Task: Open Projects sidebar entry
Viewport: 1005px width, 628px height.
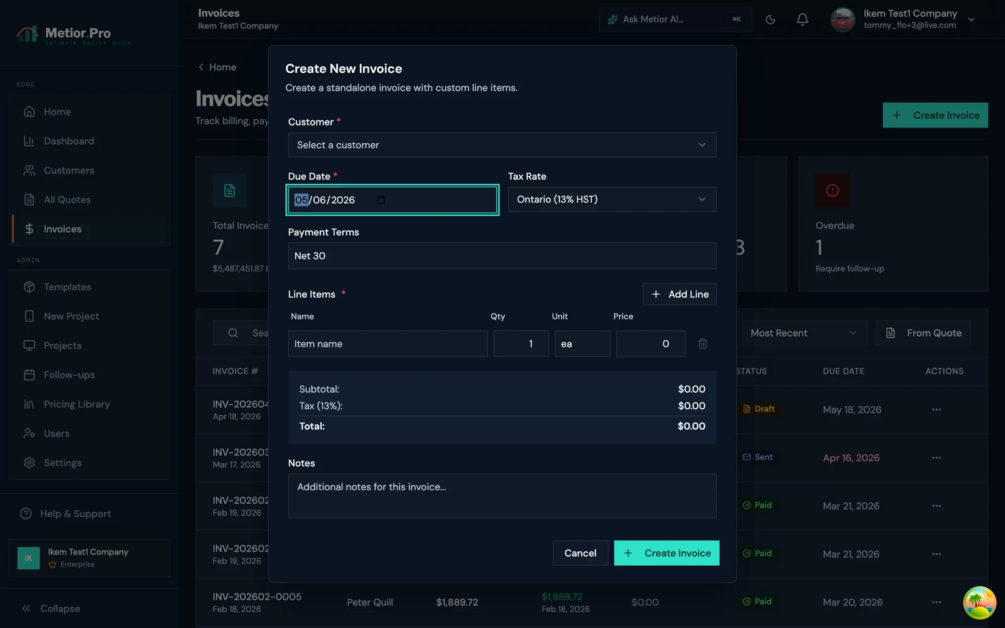Action: 90,345
